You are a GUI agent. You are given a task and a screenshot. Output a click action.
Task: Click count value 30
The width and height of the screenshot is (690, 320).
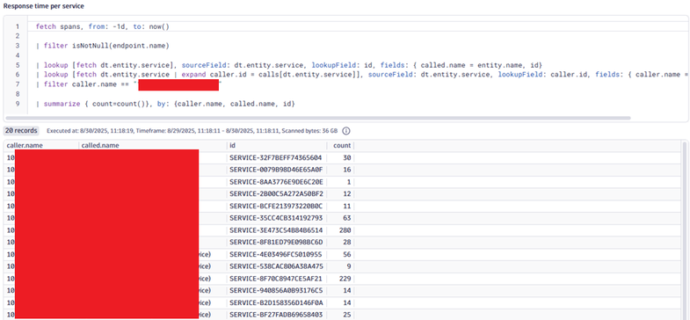347,158
